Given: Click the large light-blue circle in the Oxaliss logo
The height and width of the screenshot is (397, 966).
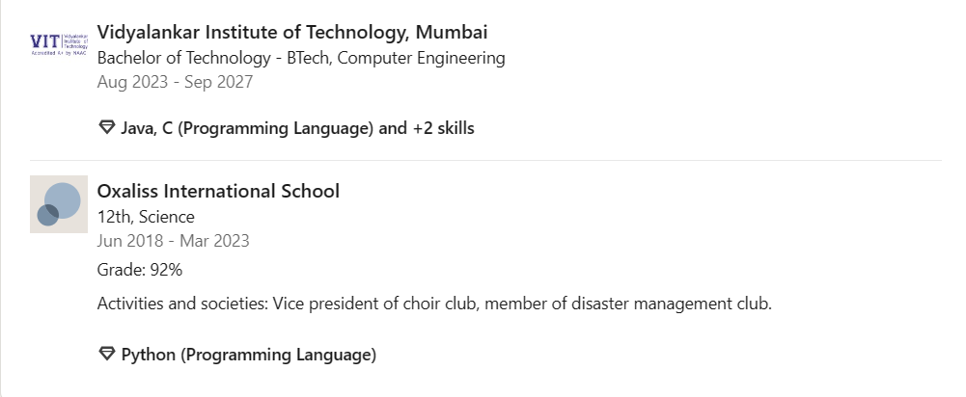Looking at the screenshot, I should pyautogui.click(x=63, y=200).
